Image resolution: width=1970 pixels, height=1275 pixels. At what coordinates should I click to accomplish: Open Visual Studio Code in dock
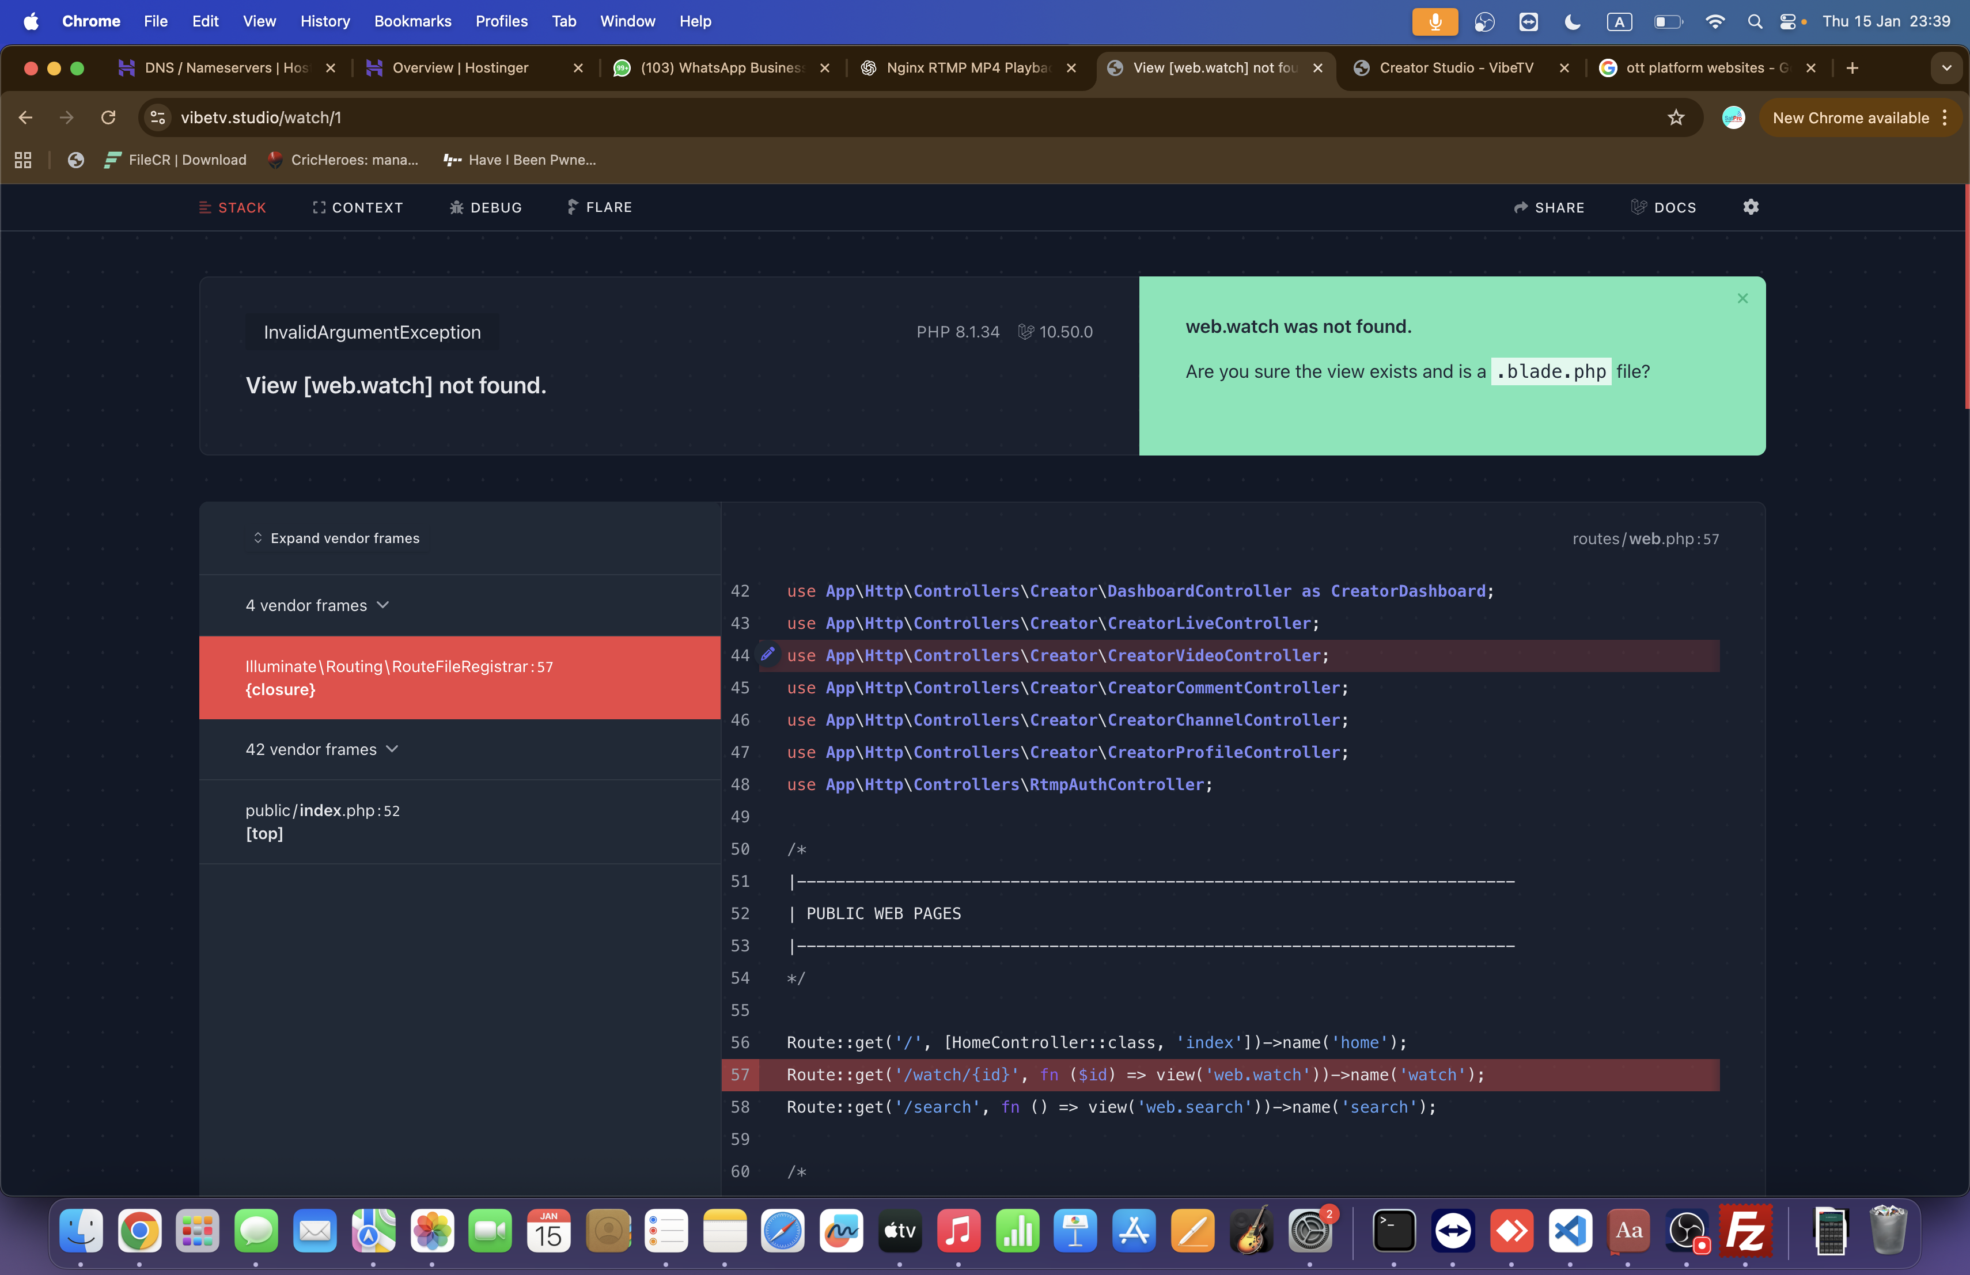point(1570,1231)
